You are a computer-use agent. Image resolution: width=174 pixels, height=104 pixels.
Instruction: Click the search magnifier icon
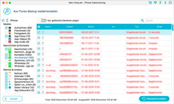click(142, 20)
